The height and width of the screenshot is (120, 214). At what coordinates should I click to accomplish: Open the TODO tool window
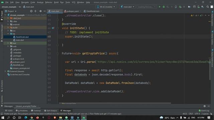9,111
